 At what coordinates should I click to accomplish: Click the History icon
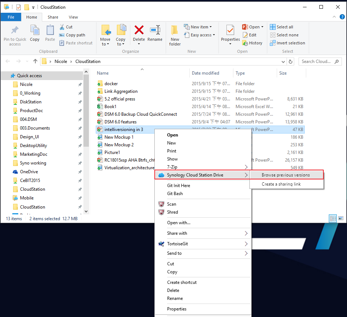pos(245,43)
